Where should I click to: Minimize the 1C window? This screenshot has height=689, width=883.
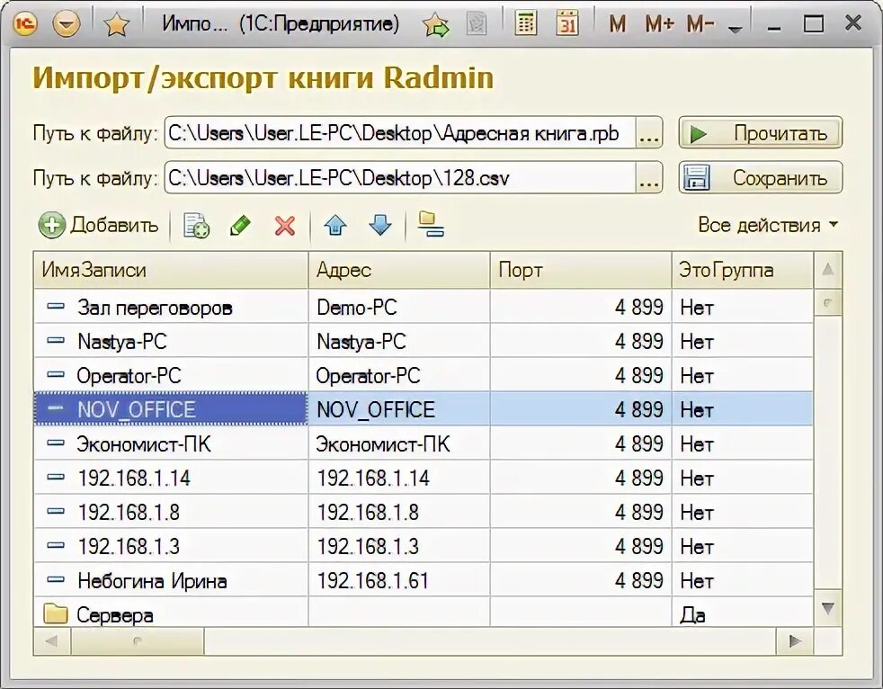tap(774, 25)
